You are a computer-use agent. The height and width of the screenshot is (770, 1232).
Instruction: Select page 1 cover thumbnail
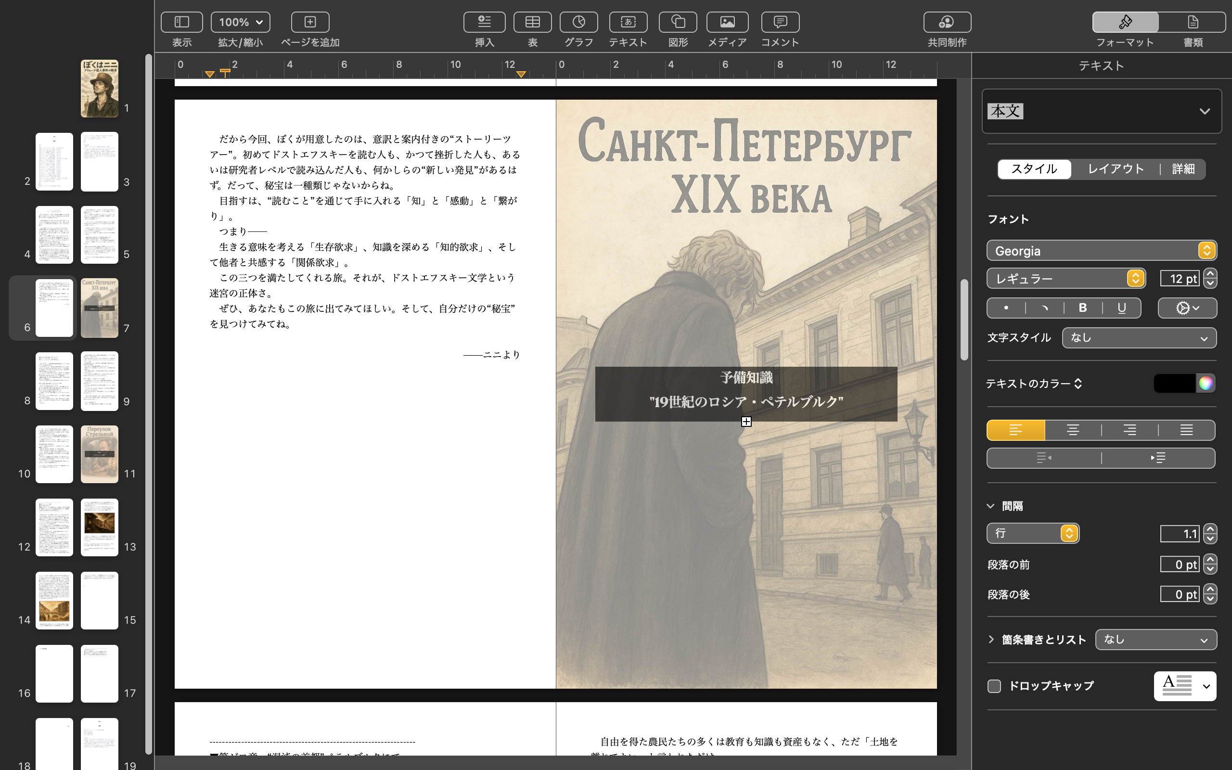[x=99, y=89]
